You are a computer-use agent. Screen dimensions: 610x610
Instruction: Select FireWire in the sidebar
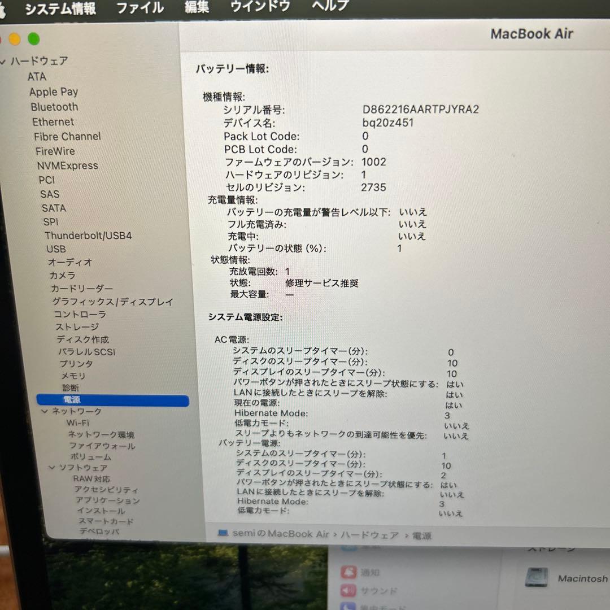[x=55, y=151]
